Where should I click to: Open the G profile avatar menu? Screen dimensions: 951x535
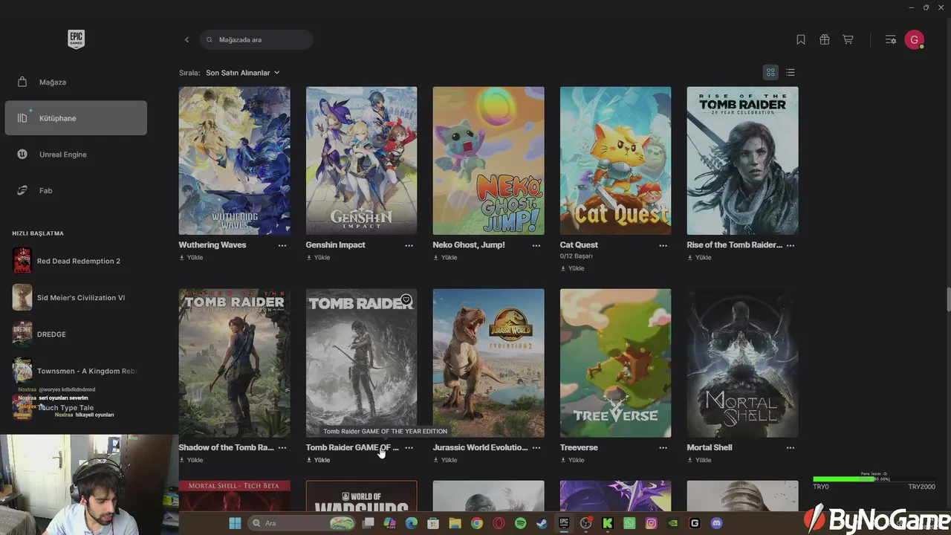click(x=914, y=40)
